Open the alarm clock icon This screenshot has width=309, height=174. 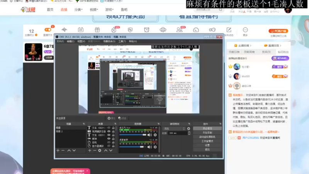coord(147,30)
